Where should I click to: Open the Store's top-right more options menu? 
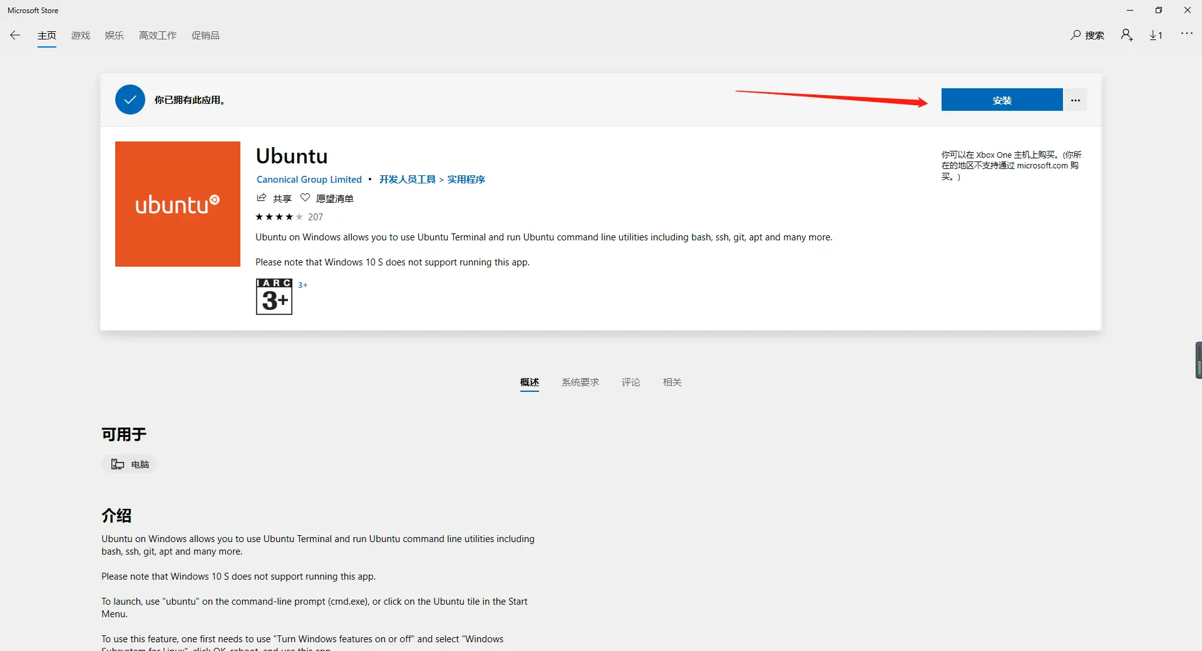1186,34
